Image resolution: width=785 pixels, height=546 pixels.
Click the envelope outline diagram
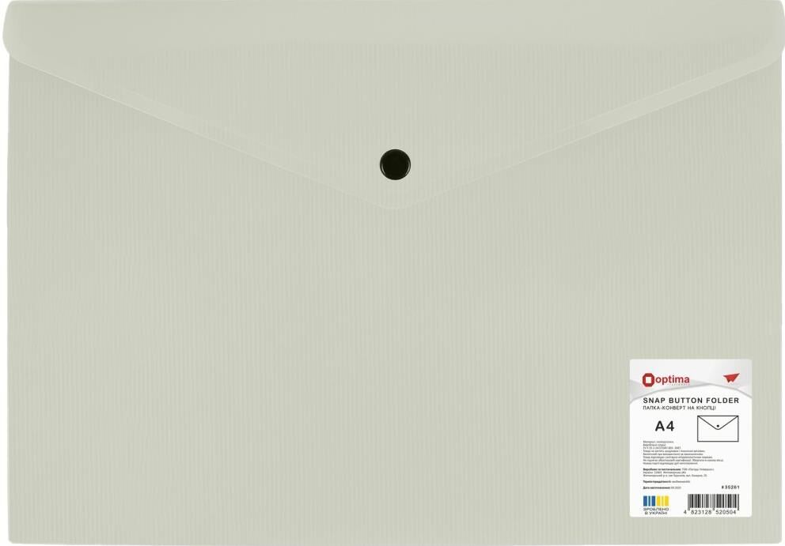pos(718,427)
